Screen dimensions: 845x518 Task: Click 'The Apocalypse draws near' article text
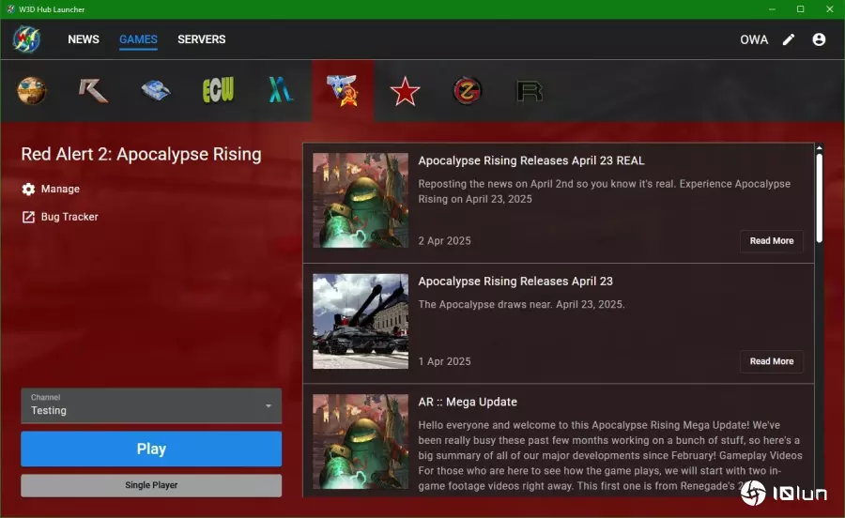521,304
